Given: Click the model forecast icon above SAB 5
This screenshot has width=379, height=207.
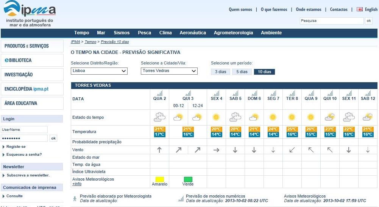Looking at the screenshot, I should point(236,93).
